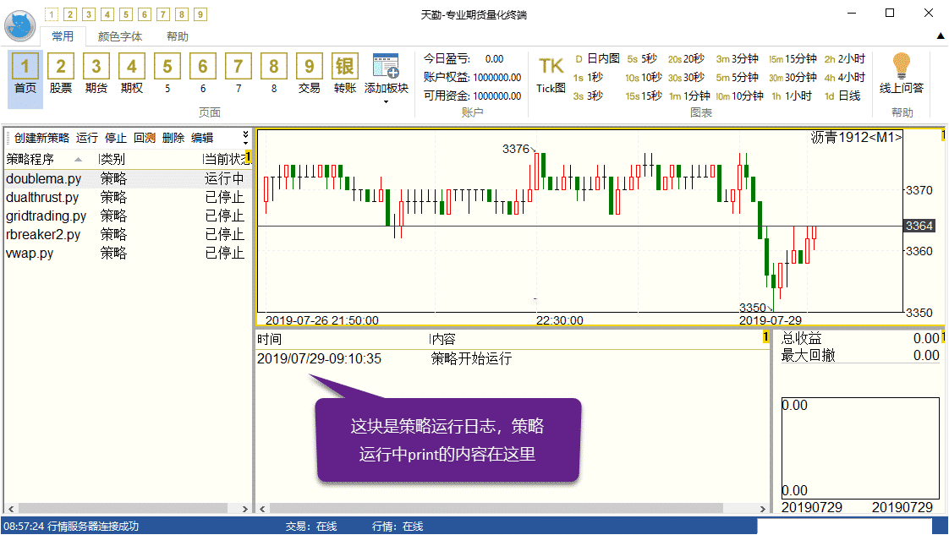This screenshot has width=949, height=535.
Task: Expand the 添加板块 dropdown arrow
Action: pyautogui.click(x=386, y=102)
